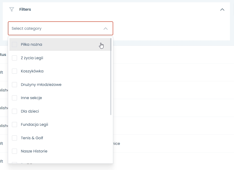Click the Dla dzieci option label
Image resolution: width=234 pixels, height=170 pixels.
click(30, 111)
